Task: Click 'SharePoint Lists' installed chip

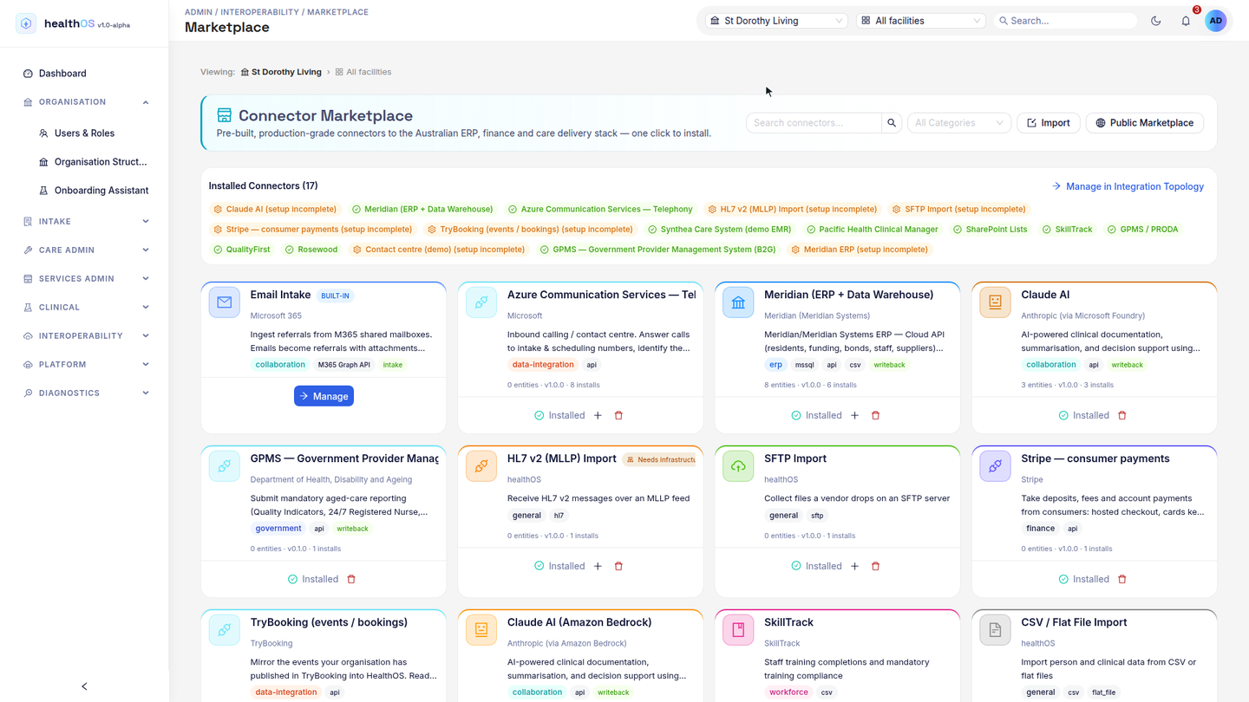Action: pos(990,230)
